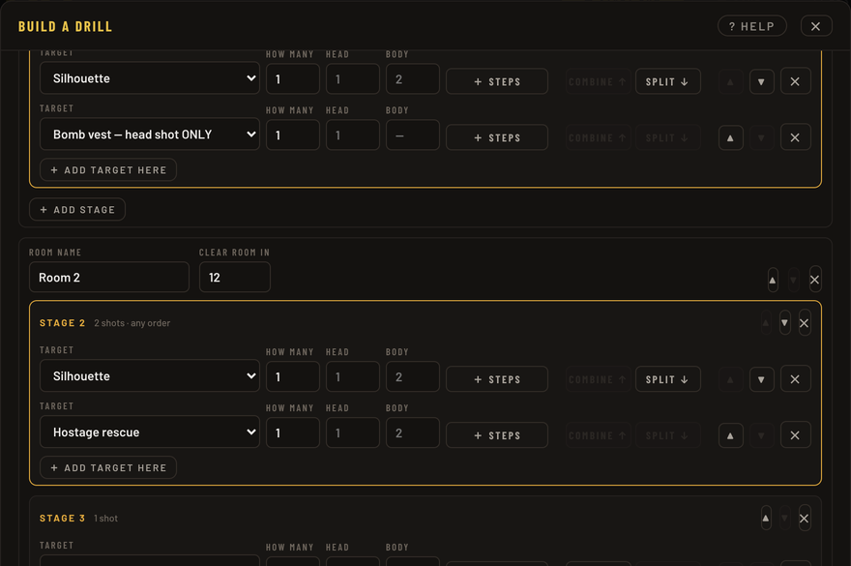The height and width of the screenshot is (566, 851).
Task: Move the Stage 2 Silhouette target down
Action: coord(761,379)
